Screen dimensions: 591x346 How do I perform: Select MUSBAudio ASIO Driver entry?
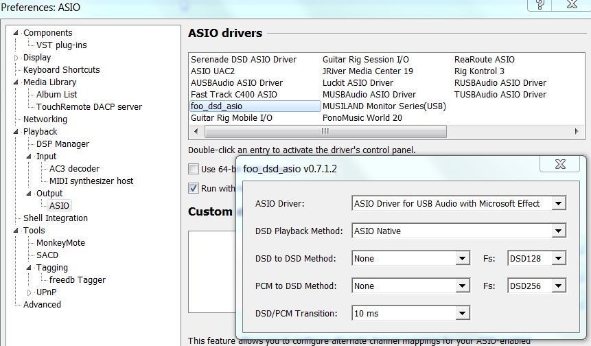(369, 95)
